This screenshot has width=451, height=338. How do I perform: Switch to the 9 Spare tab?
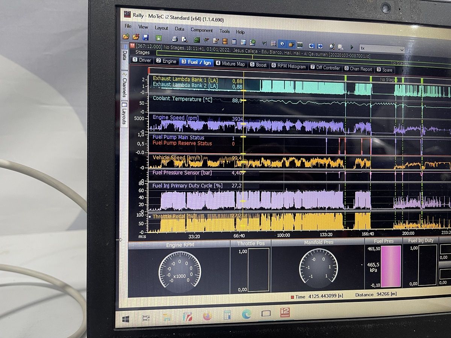pyautogui.click(x=384, y=70)
